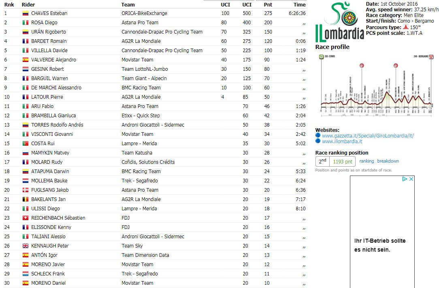Image resolution: width=439 pixels, height=288 pixels.
Task: Click the Colombian flag beside URÁN Rigoberto
Action: coord(26,32)
